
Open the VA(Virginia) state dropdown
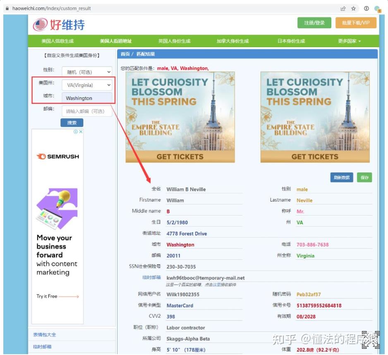click(86, 85)
